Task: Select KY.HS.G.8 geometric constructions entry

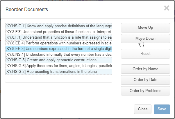Action: click(x=59, y=60)
